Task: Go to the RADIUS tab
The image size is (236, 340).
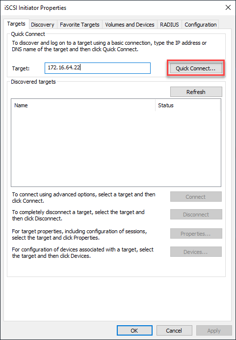Action: (x=169, y=25)
